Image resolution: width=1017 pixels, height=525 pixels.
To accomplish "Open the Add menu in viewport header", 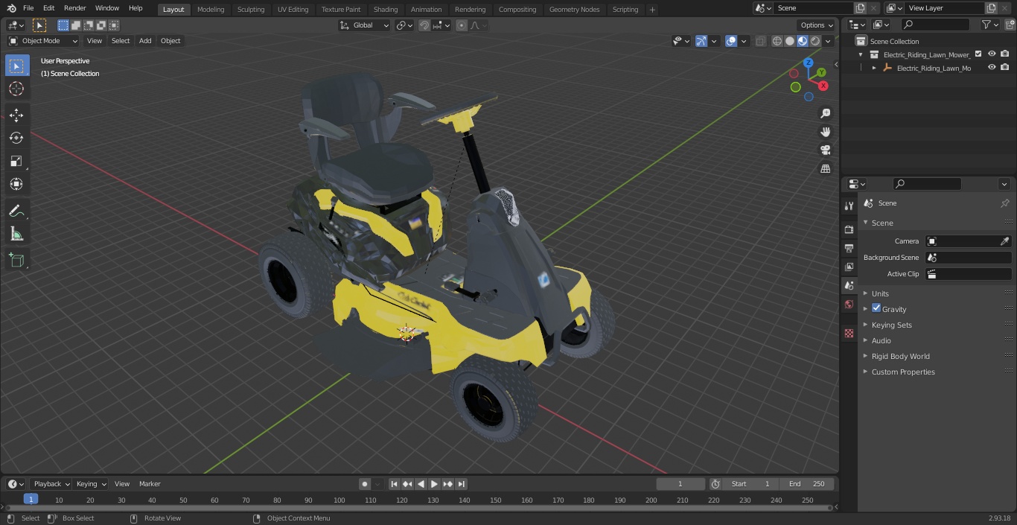I will pos(145,41).
